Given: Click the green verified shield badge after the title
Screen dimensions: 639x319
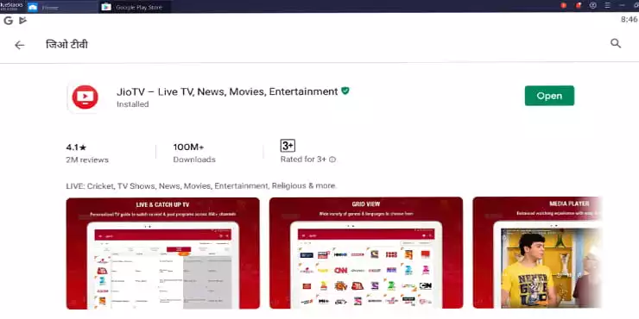Looking at the screenshot, I should [345, 91].
